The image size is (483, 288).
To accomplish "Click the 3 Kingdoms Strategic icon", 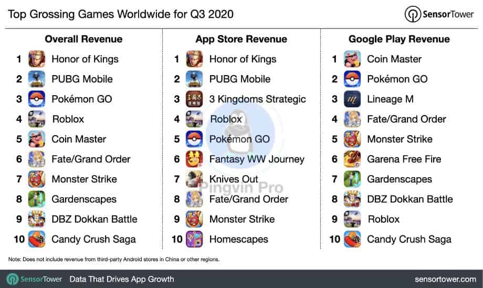I will 194,99.
